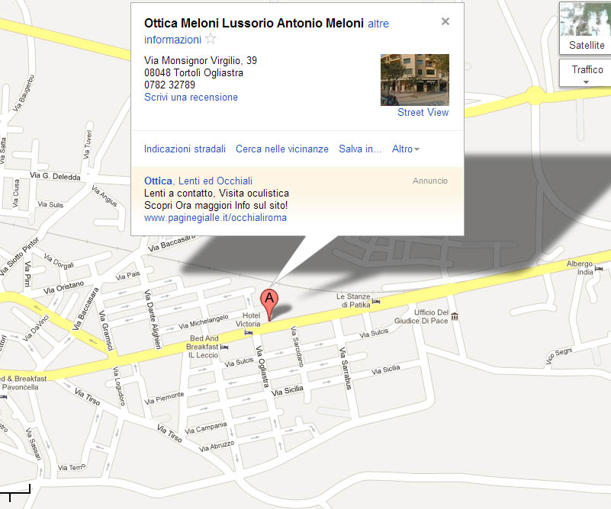Click the 'Via Abruzzo' street label
Image resolution: width=611 pixels, height=509 pixels.
pyautogui.click(x=217, y=447)
